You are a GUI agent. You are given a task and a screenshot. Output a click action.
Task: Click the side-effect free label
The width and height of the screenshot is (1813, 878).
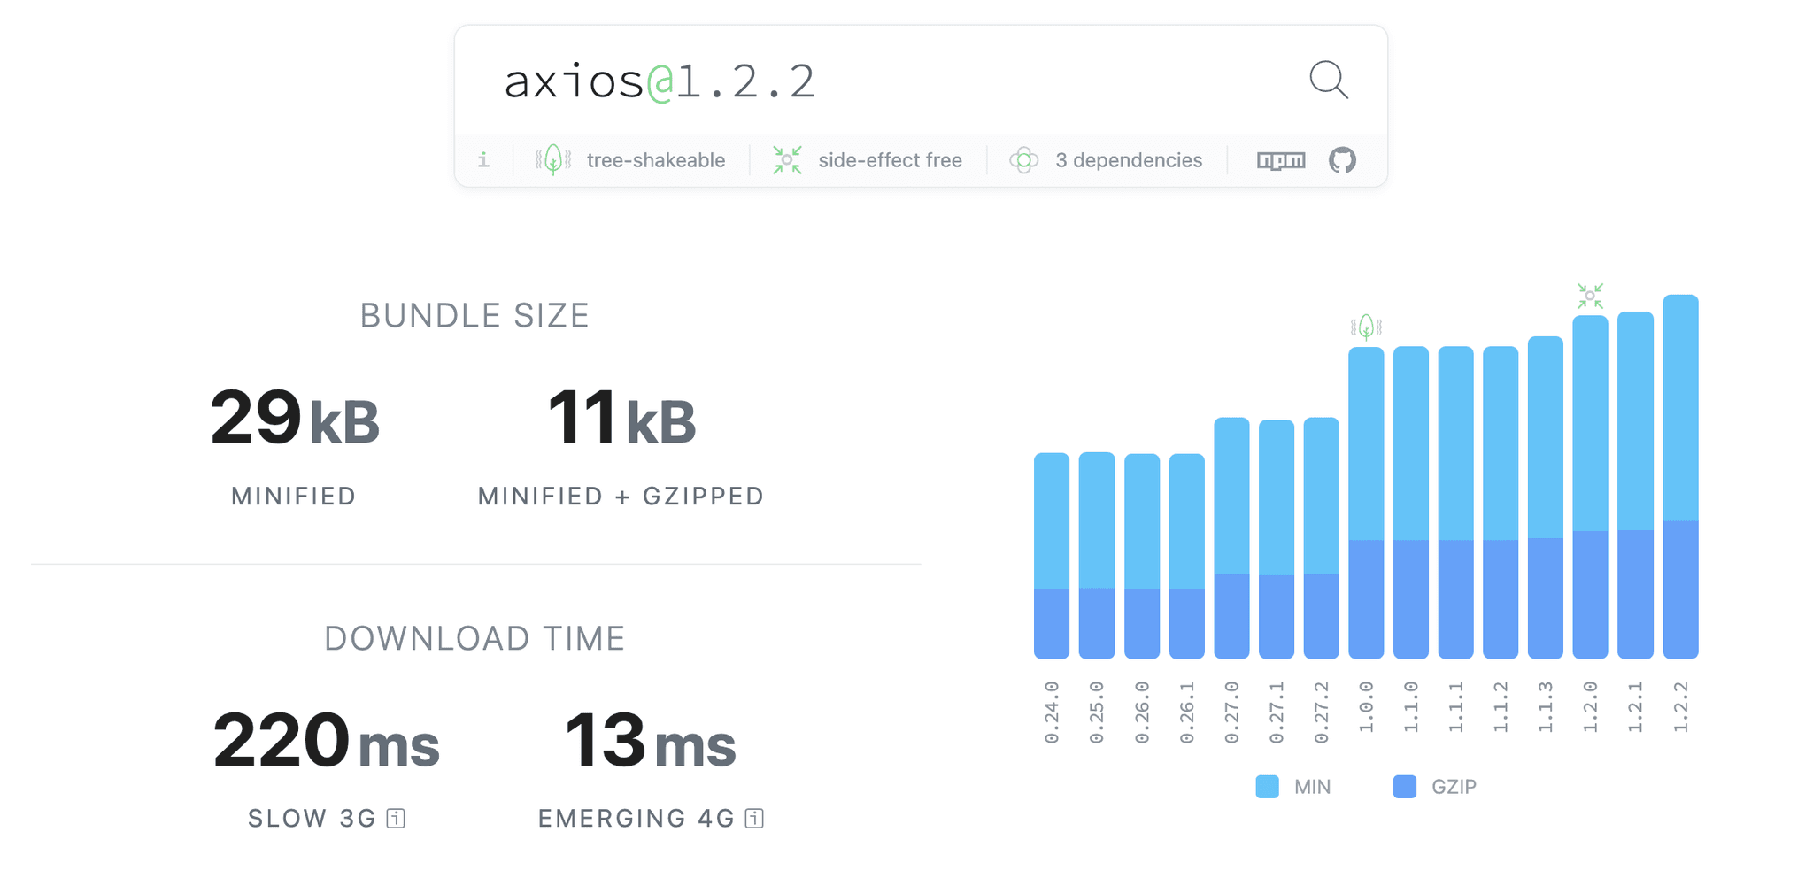point(890,160)
